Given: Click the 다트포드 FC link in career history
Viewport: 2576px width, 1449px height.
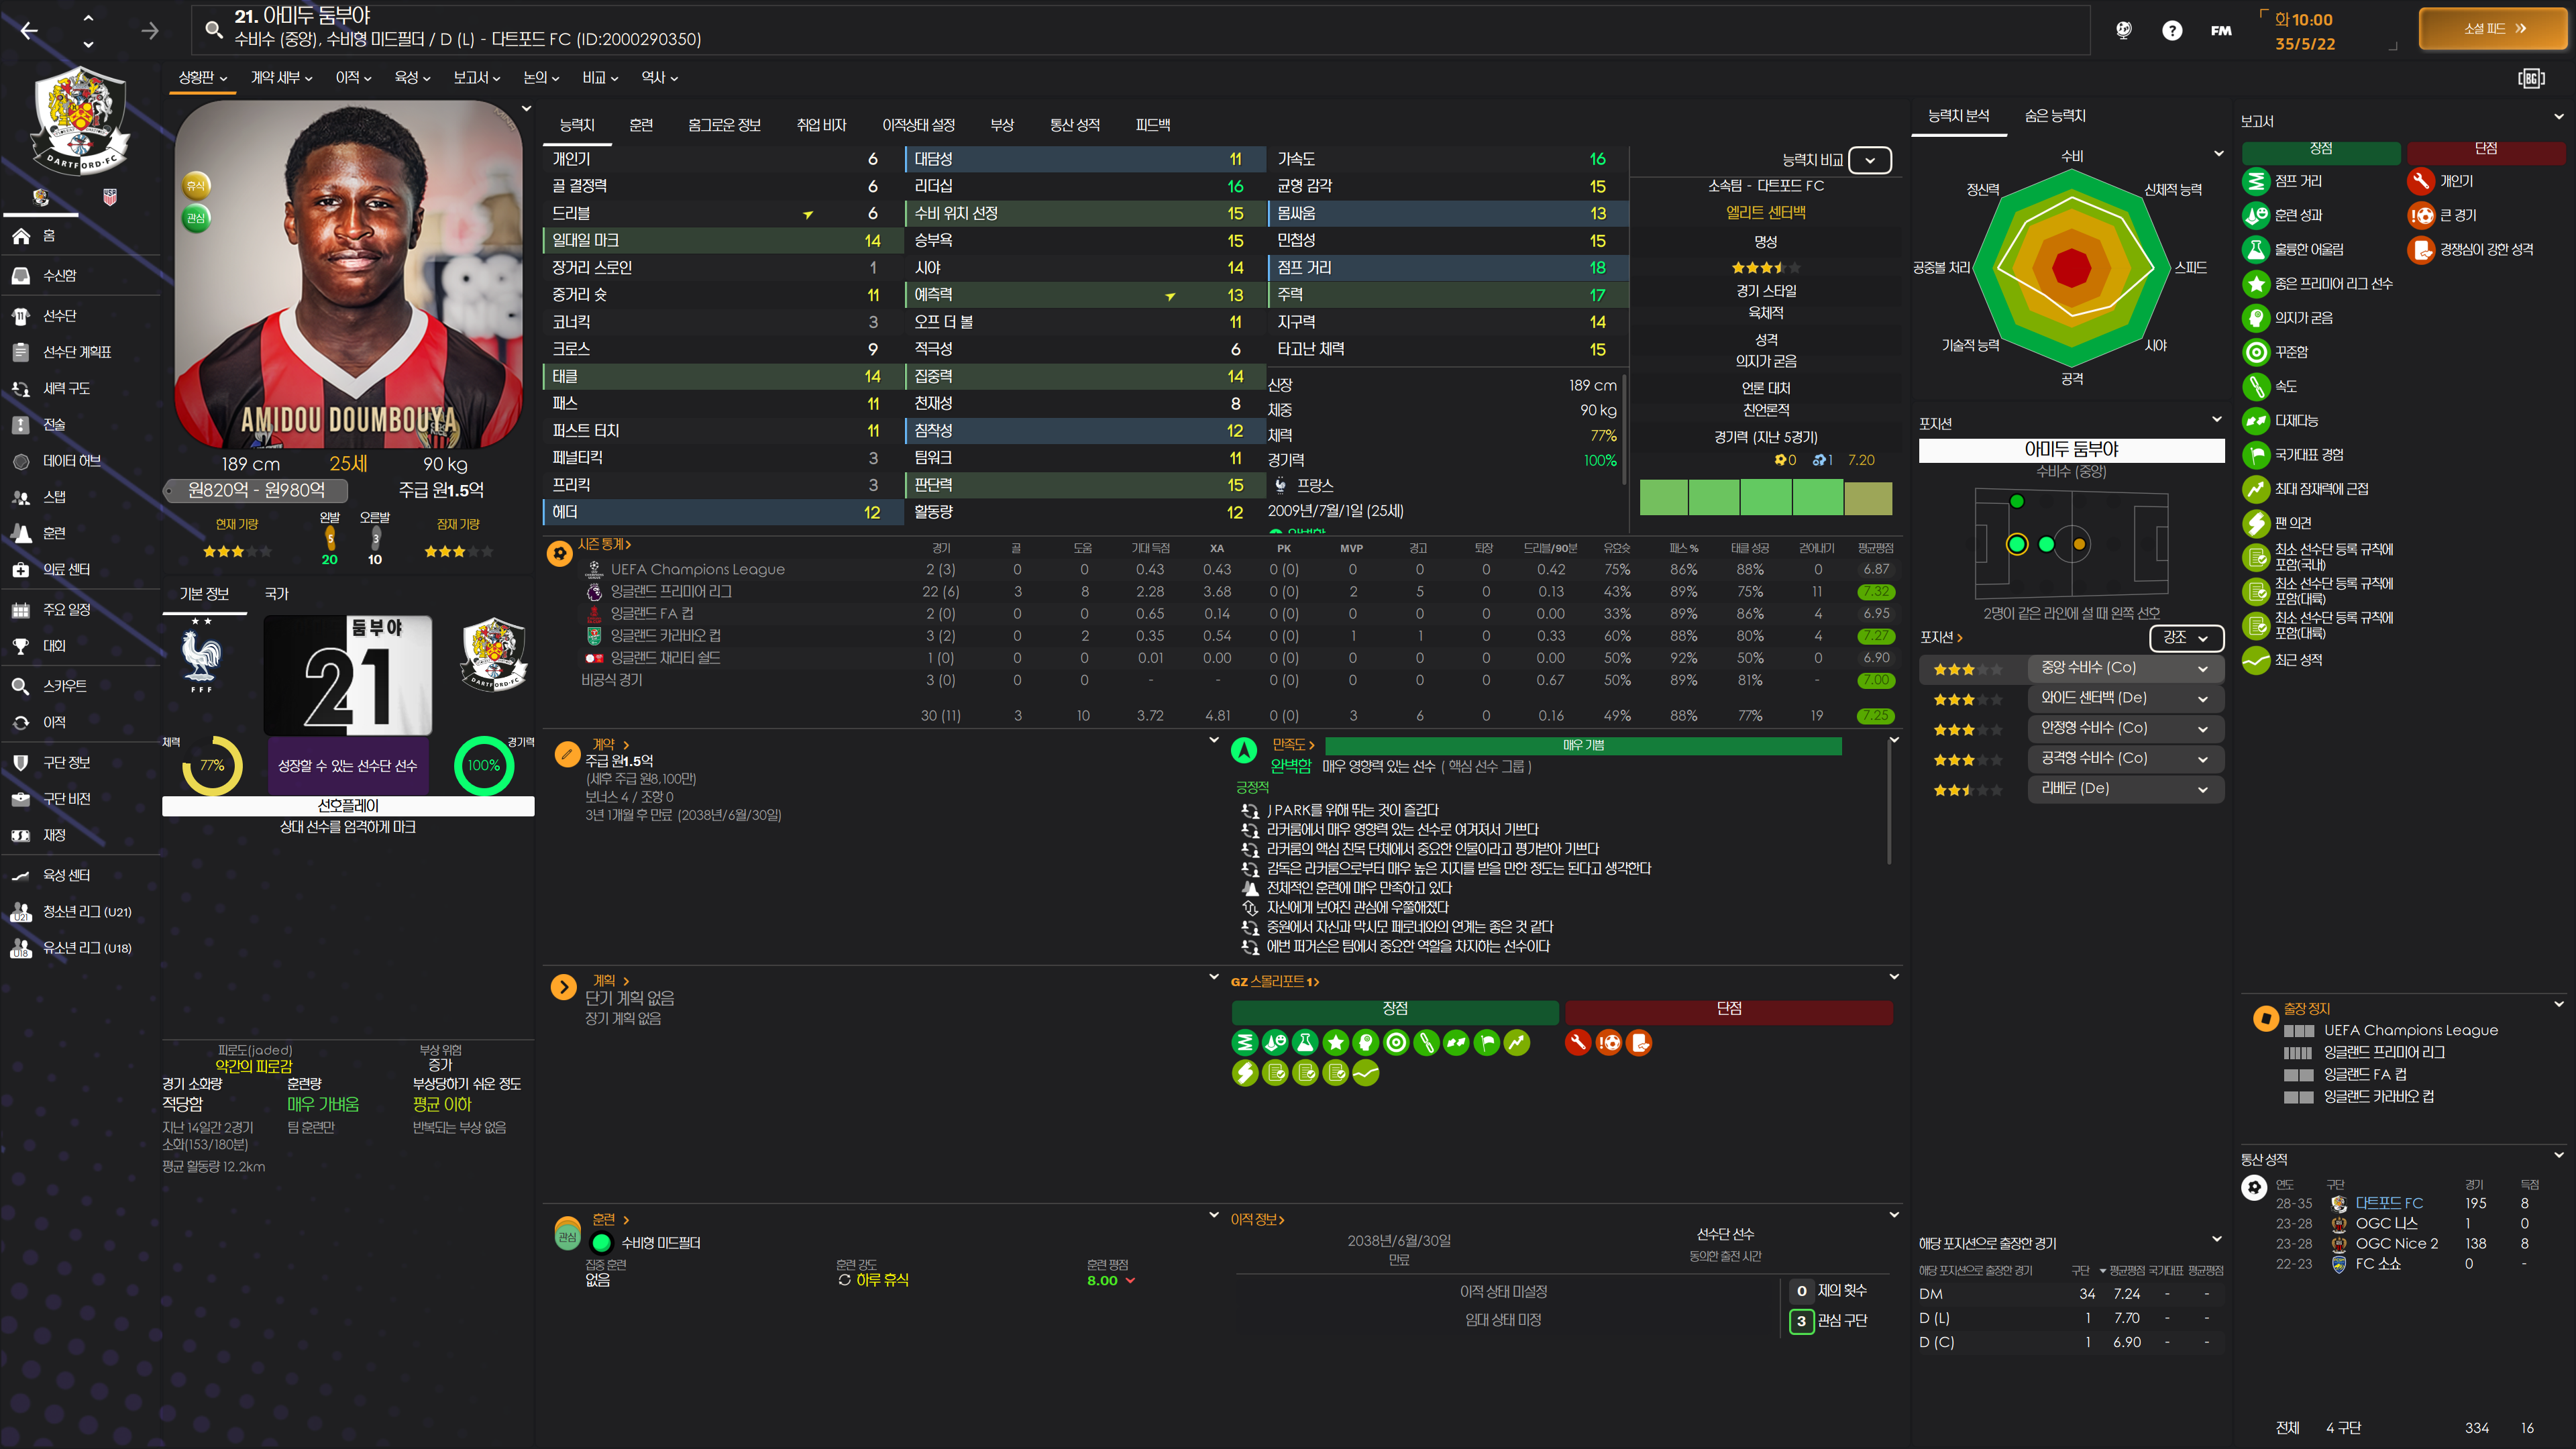Looking at the screenshot, I should click(2389, 1204).
